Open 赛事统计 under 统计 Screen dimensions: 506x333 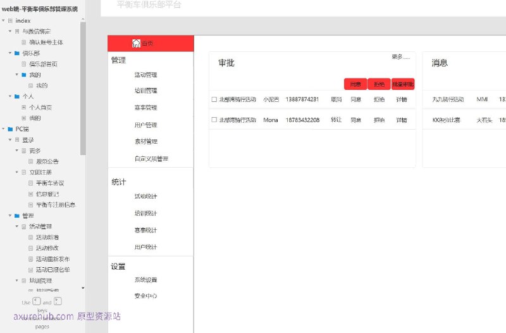[x=146, y=230]
